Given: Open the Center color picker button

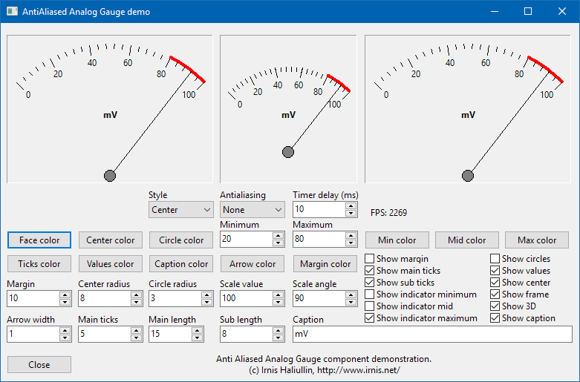Looking at the screenshot, I should pos(110,240).
